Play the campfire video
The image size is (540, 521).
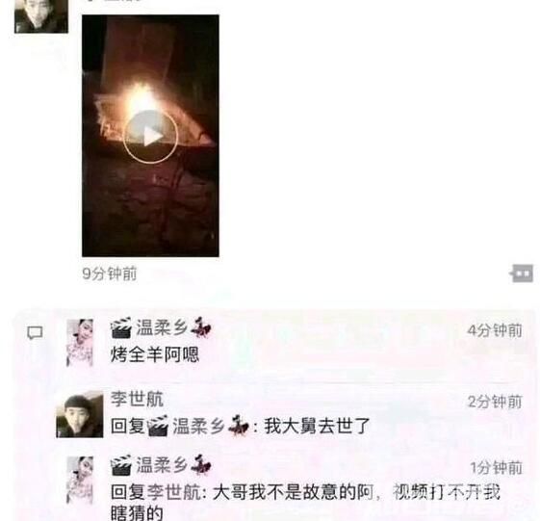pyautogui.click(x=150, y=137)
